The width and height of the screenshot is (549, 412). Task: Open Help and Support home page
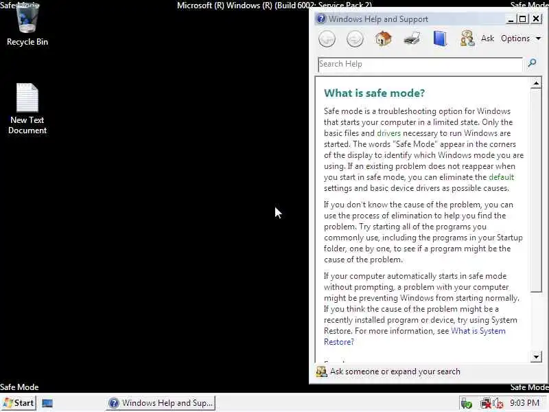click(384, 38)
